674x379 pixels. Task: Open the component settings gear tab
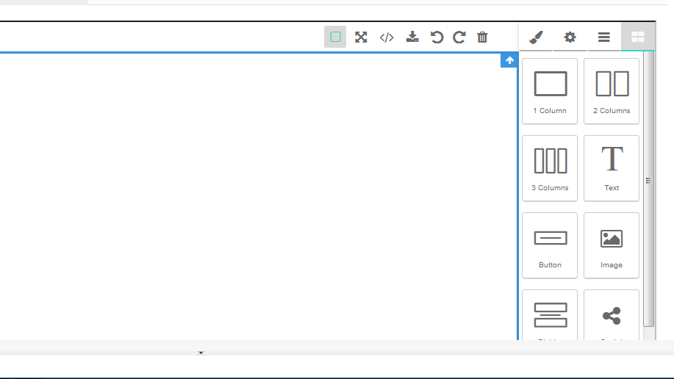tap(570, 37)
